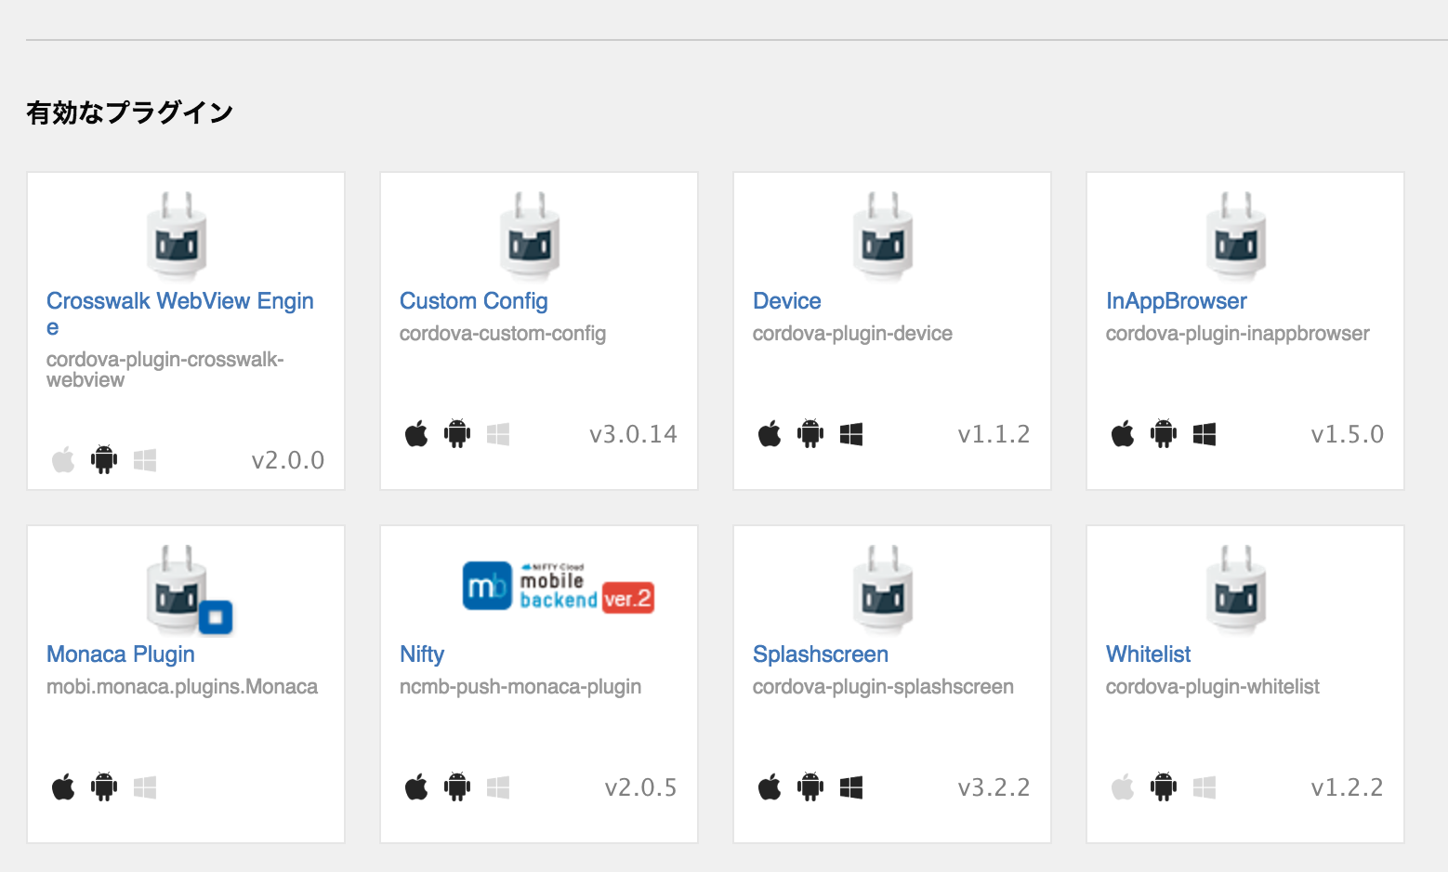Click the Windows icon on Crosswalk WebView card
Image resolution: width=1448 pixels, height=872 pixels.
click(x=145, y=459)
